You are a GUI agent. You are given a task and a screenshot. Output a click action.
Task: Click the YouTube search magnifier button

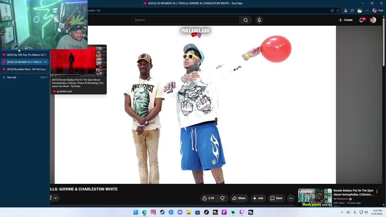pos(245,20)
